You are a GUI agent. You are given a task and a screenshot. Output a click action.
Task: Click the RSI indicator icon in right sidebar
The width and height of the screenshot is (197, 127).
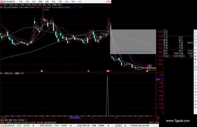(195, 53)
